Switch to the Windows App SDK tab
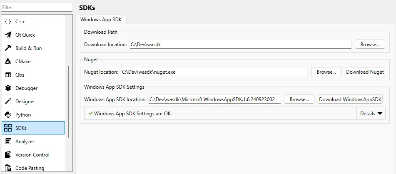This screenshot has height=174, width=396. pos(101,19)
